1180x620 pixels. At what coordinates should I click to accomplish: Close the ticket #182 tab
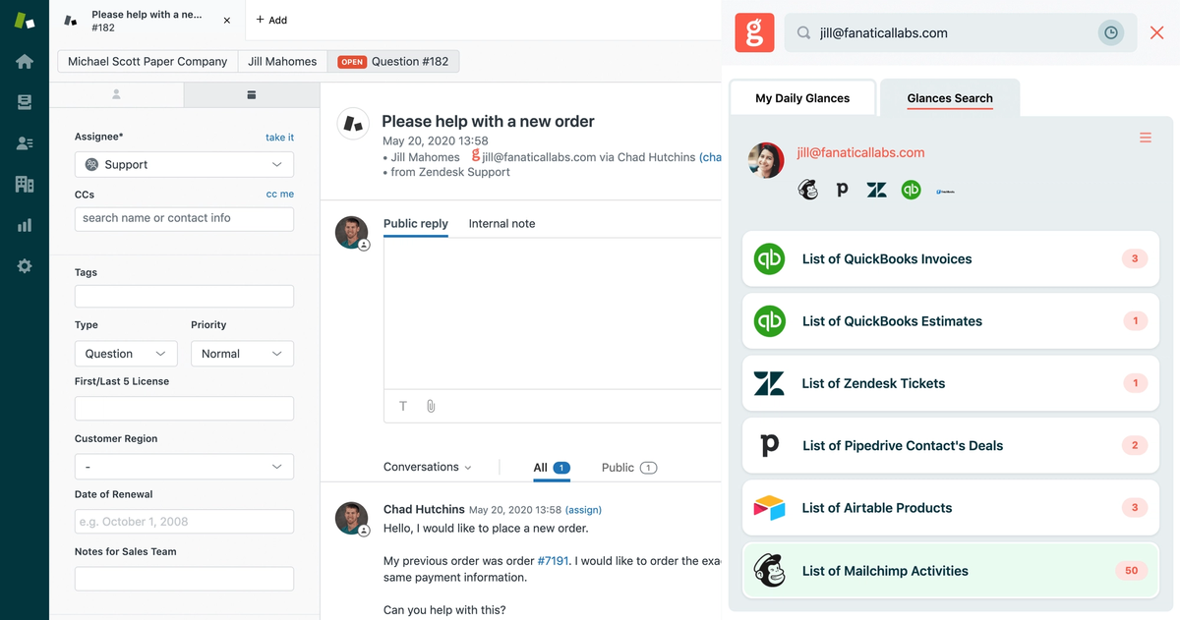226,20
